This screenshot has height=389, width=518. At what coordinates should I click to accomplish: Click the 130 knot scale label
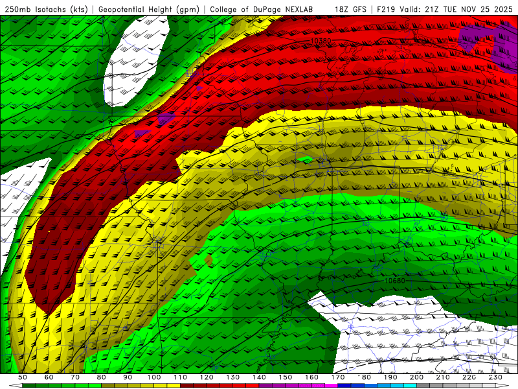pos(233,377)
